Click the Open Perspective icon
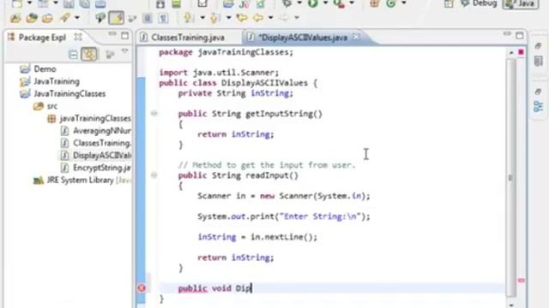Viewport: 549px width, 308px height. (x=449, y=3)
